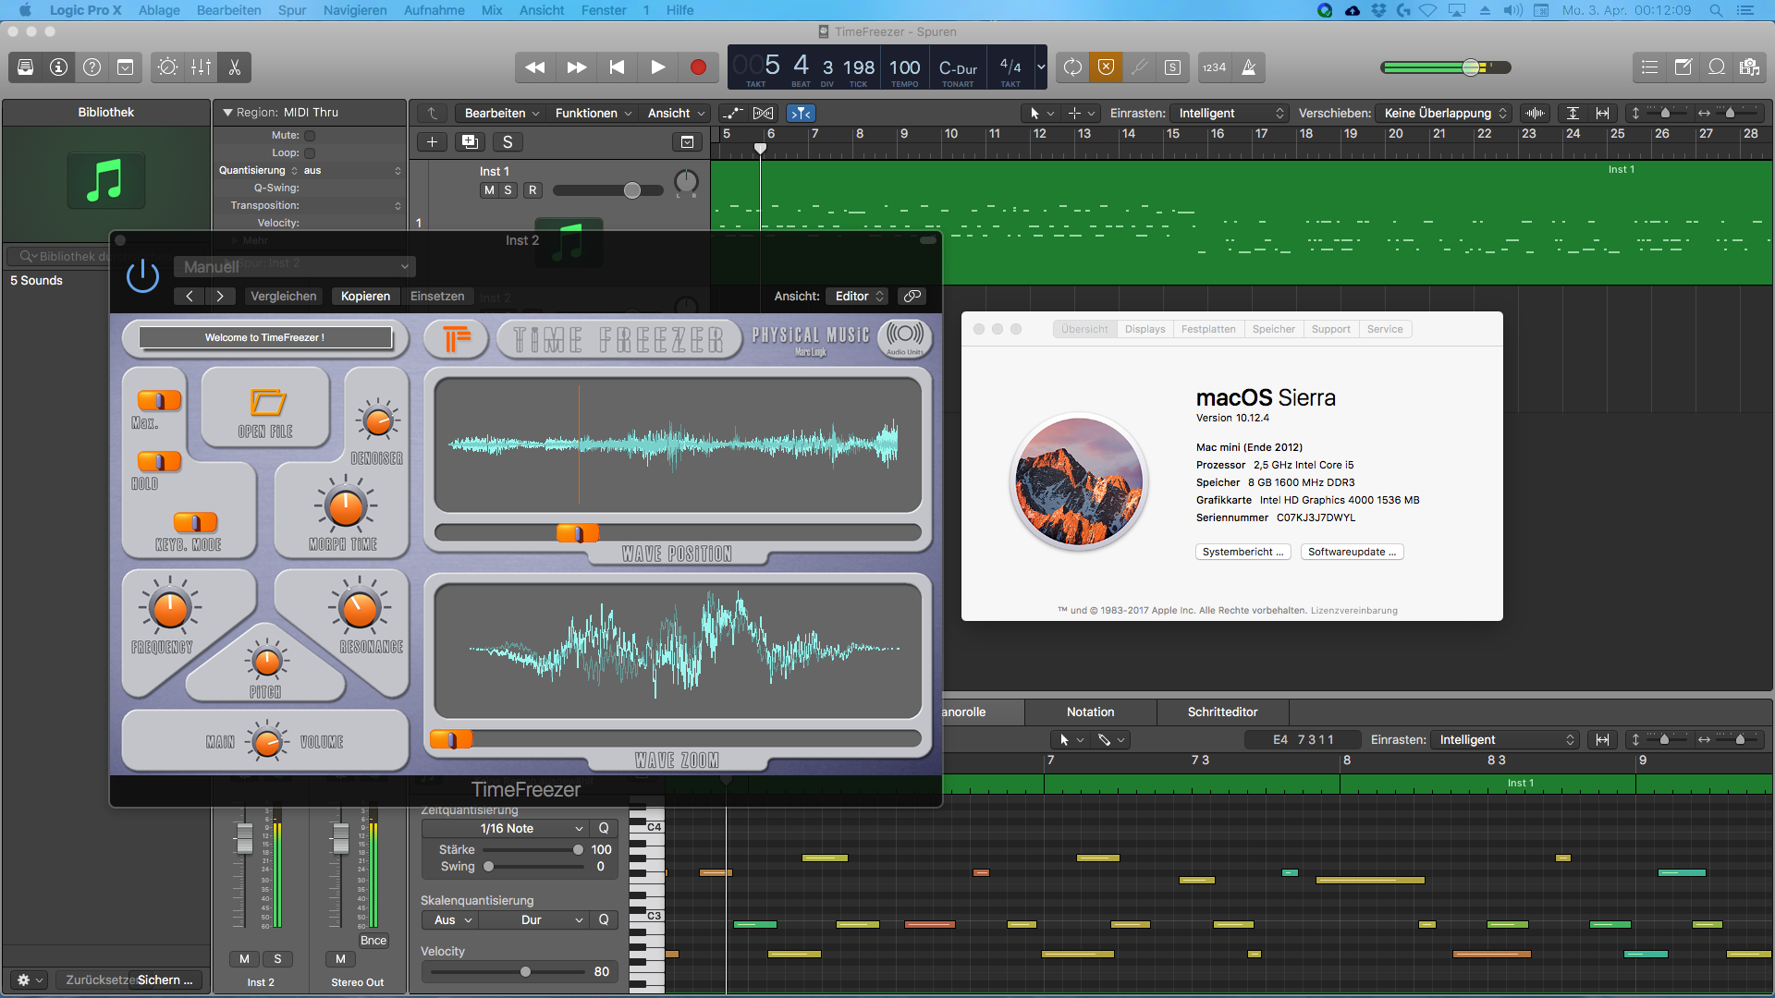This screenshot has height=998, width=1775.
Task: Open the Smart Controls toolbar button
Action: click(x=167, y=67)
